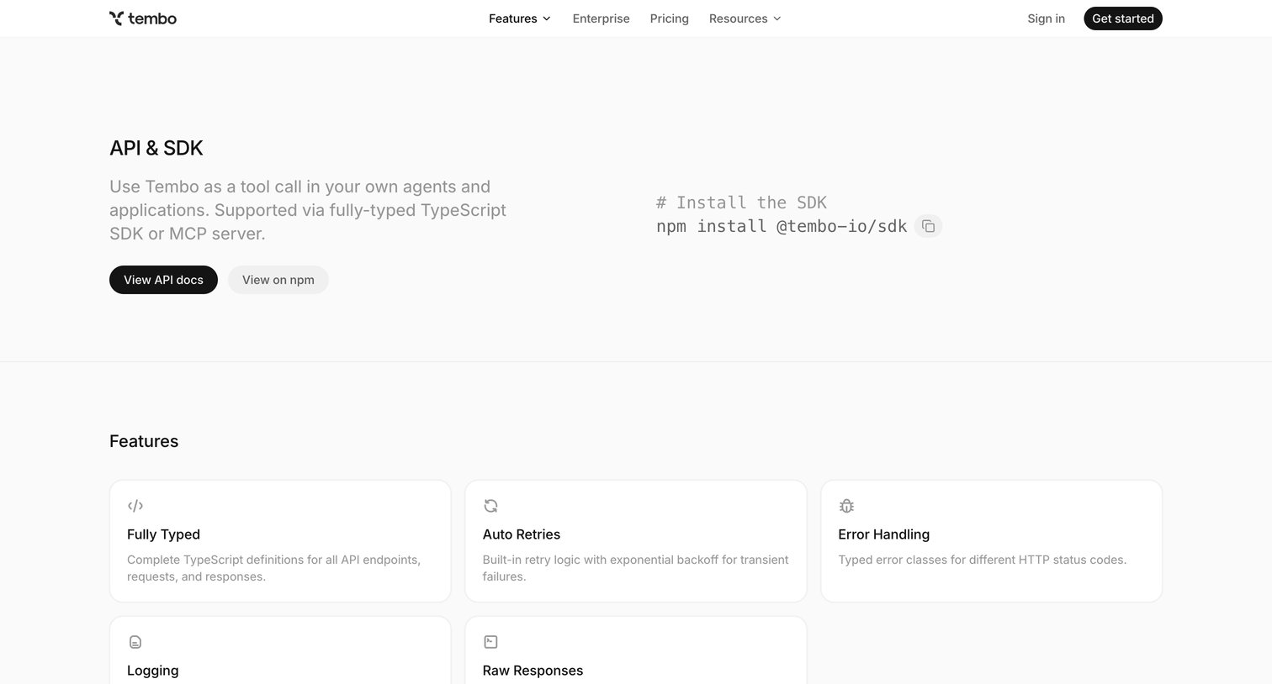Viewport: 1272px width, 684px height.
Task: Click the Error Handling bug icon
Action: pyautogui.click(x=846, y=506)
